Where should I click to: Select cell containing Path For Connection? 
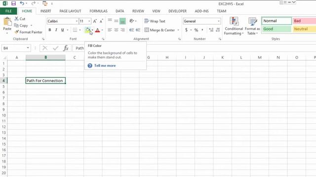(x=45, y=81)
